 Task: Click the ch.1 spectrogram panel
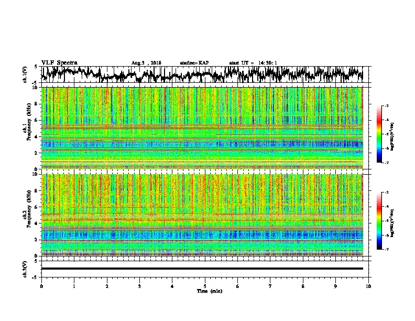click(202, 128)
